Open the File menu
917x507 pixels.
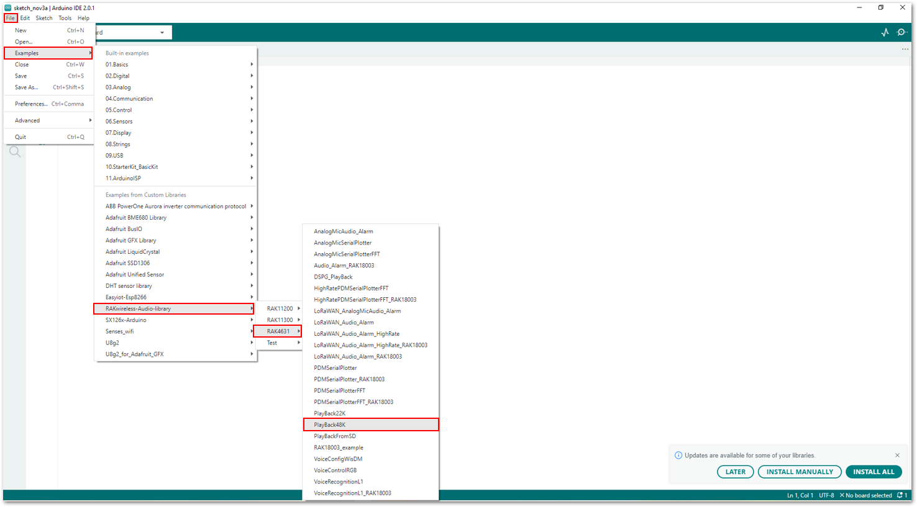point(11,18)
